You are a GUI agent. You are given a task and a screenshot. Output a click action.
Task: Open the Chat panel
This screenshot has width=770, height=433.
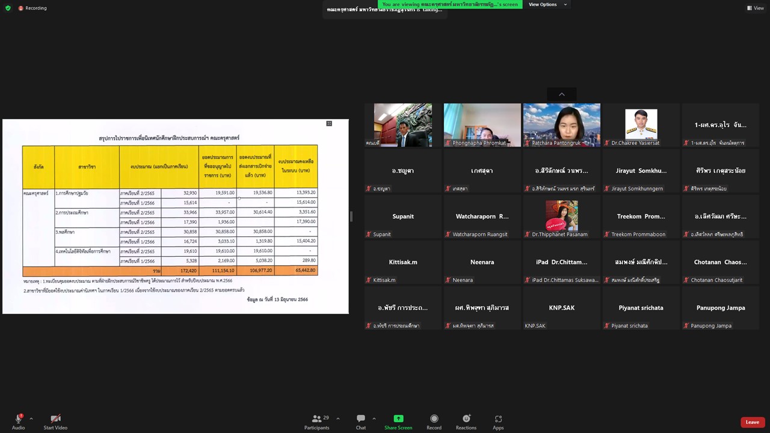[360, 419]
